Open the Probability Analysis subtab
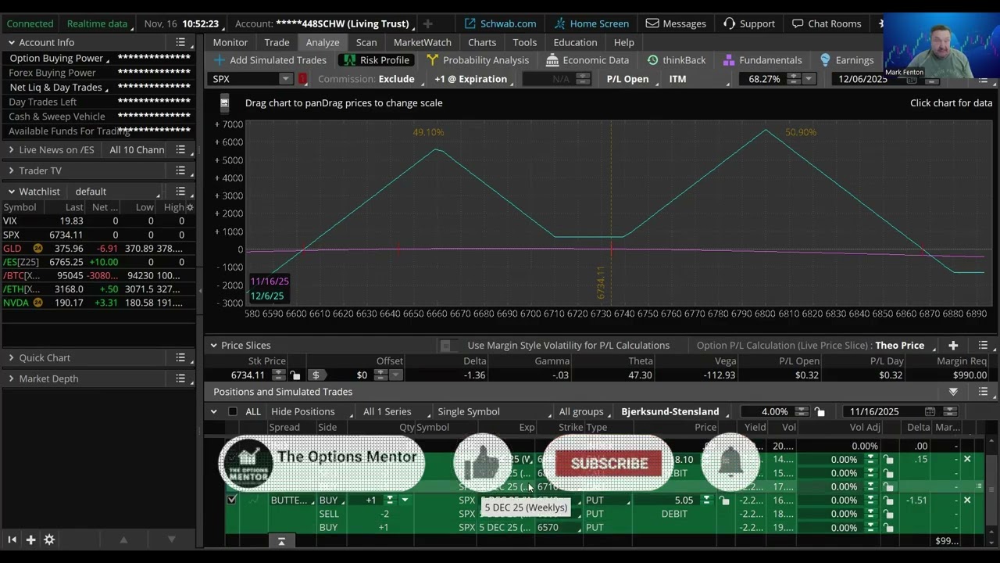Viewport: 1000px width, 563px height. click(477, 60)
